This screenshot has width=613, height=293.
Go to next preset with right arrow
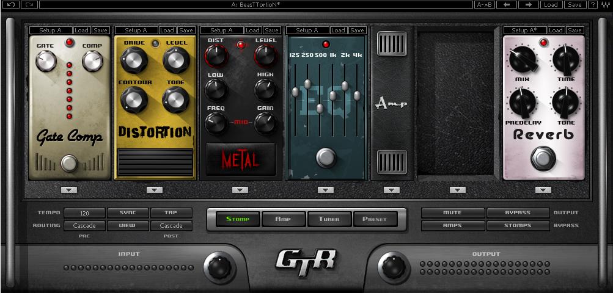pyautogui.click(x=528, y=5)
